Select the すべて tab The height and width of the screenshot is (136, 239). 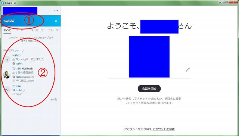coord(7,30)
